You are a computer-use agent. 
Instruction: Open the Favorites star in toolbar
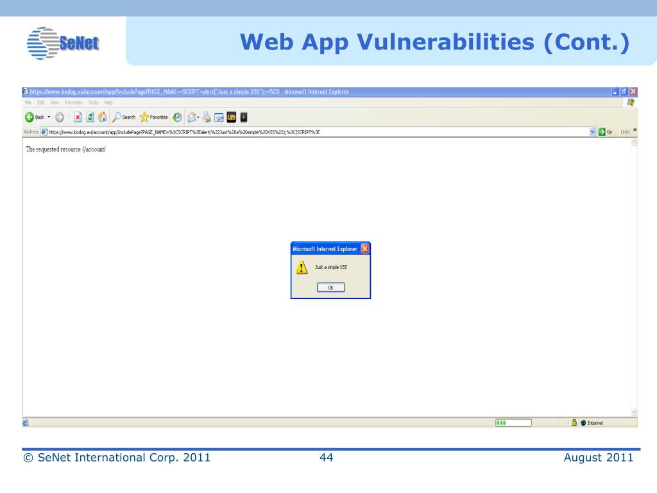[x=154, y=117]
